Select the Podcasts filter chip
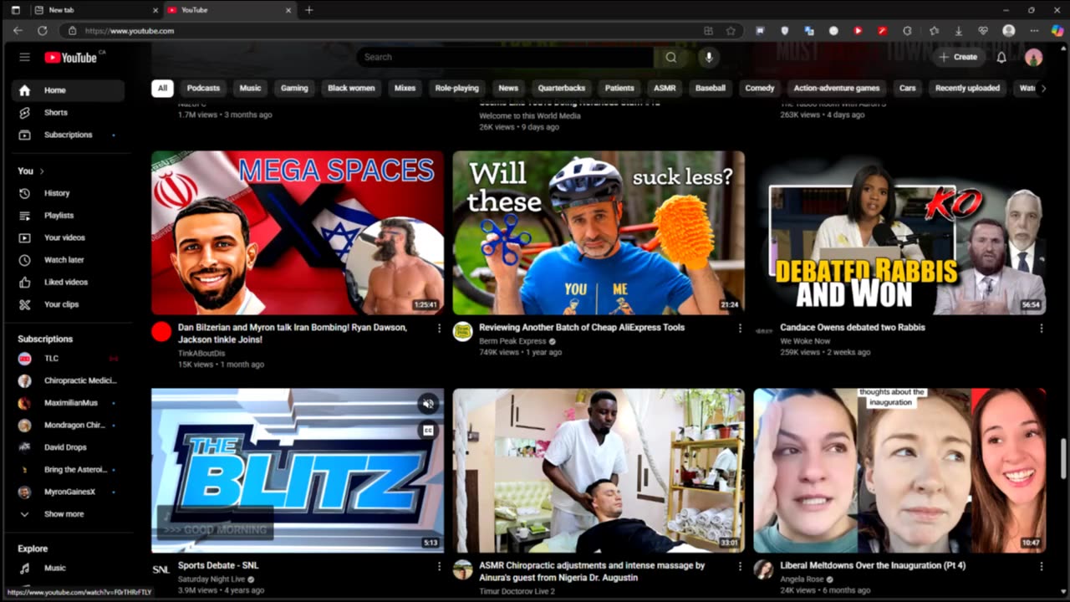 pos(203,88)
